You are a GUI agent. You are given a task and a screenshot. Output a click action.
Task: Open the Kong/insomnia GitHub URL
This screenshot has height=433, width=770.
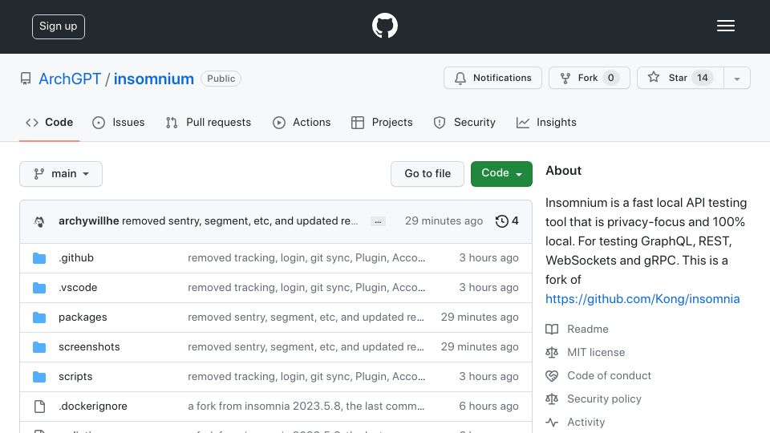(642, 299)
